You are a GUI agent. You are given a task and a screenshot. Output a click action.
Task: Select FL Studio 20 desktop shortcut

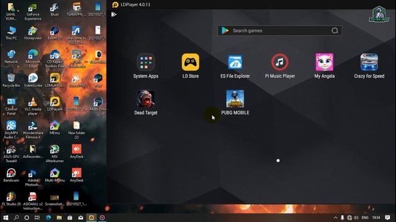pyautogui.click(x=11, y=199)
